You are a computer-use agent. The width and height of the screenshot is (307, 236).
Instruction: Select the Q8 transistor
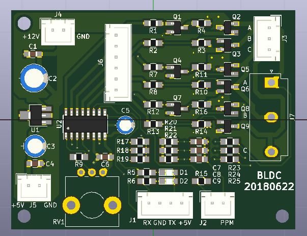(228, 109)
